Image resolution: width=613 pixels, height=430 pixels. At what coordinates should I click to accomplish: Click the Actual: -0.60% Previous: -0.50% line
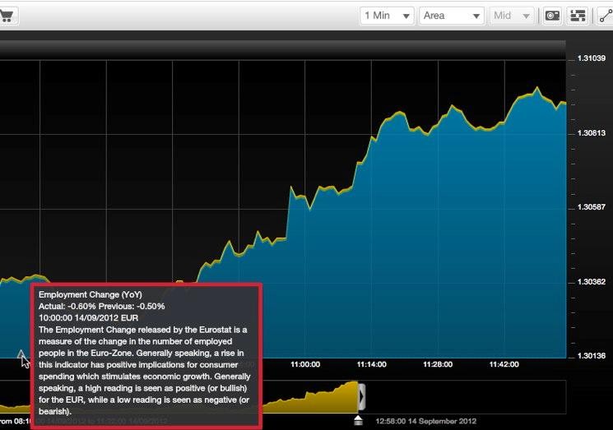102,306
